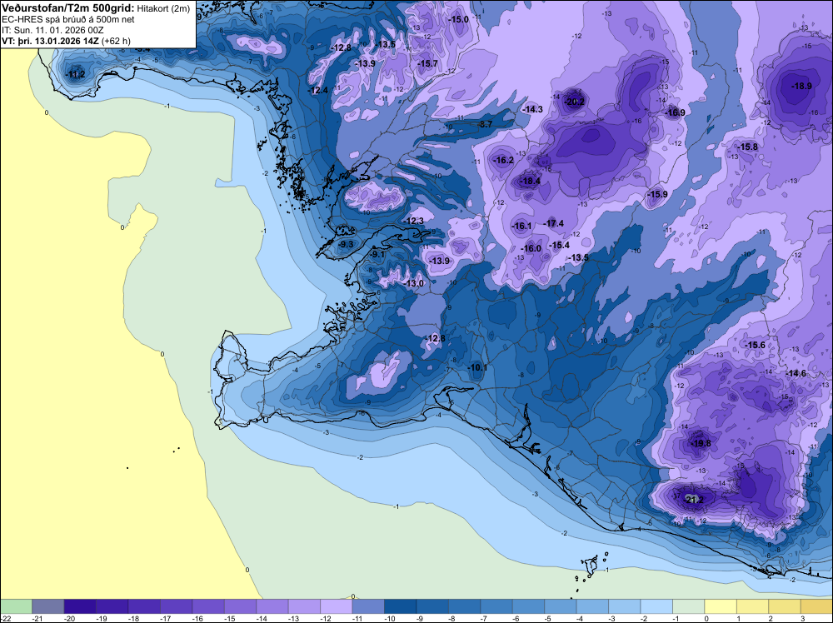The width and height of the screenshot is (833, 623).
Task: Click the 'Hitakort (2m)' header text
Action: click(163, 8)
